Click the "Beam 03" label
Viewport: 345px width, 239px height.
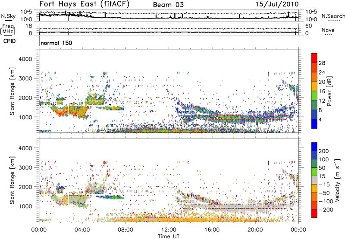coord(168,5)
